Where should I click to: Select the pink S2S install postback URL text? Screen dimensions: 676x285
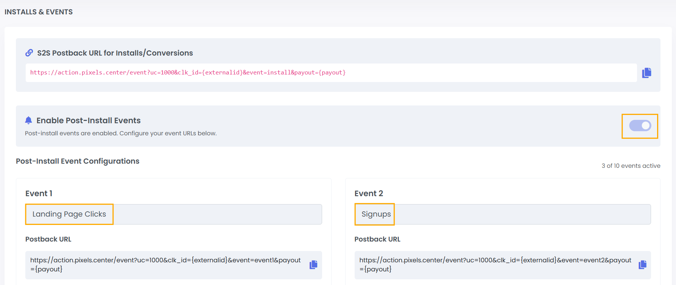pyautogui.click(x=188, y=73)
